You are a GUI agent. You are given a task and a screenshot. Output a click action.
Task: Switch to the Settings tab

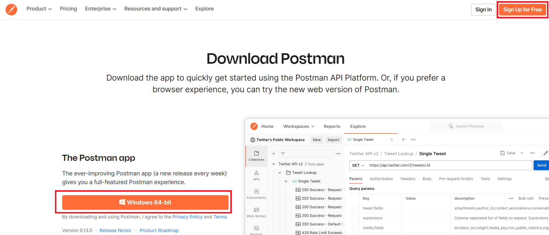(x=504, y=179)
